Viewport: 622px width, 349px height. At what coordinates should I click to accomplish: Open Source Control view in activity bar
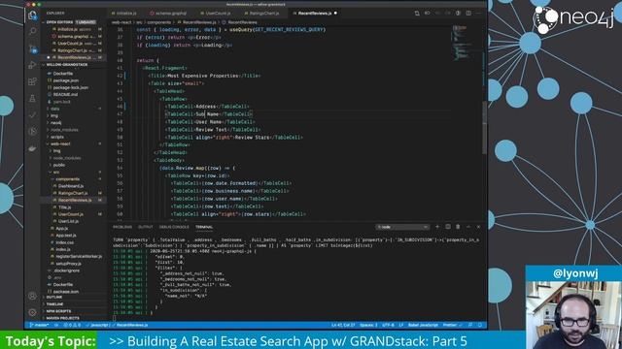(x=32, y=48)
